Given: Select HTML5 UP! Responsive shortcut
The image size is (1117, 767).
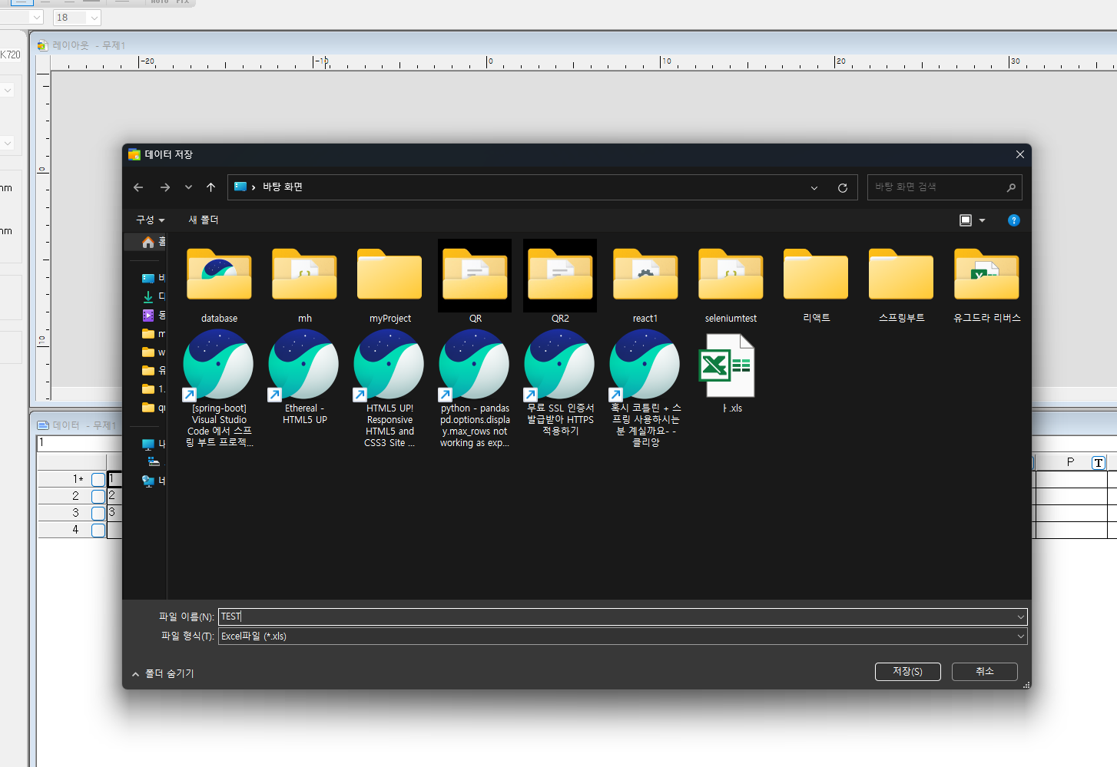Looking at the screenshot, I should click(389, 388).
